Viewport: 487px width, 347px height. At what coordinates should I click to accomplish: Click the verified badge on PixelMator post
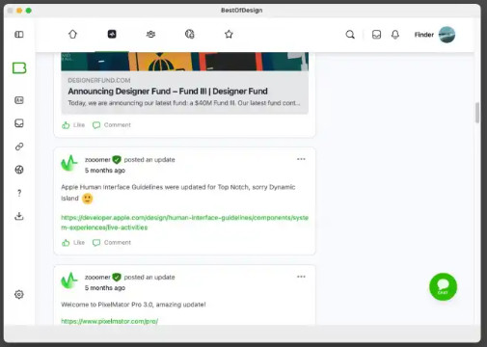click(x=117, y=278)
